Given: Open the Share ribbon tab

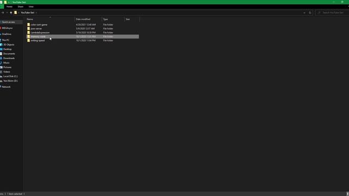Looking at the screenshot, I should click(x=21, y=7).
